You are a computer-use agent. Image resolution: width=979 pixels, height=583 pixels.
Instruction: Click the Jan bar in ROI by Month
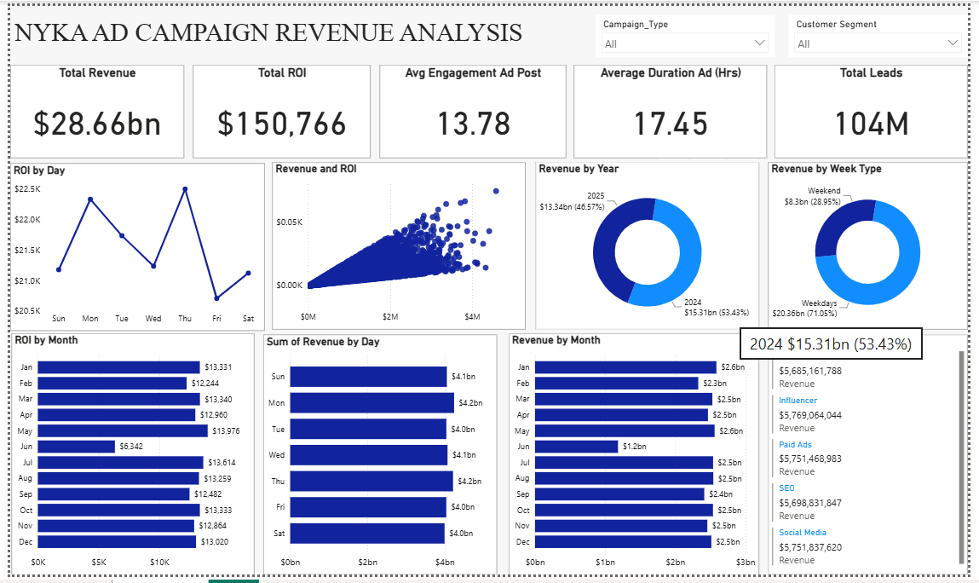click(118, 367)
